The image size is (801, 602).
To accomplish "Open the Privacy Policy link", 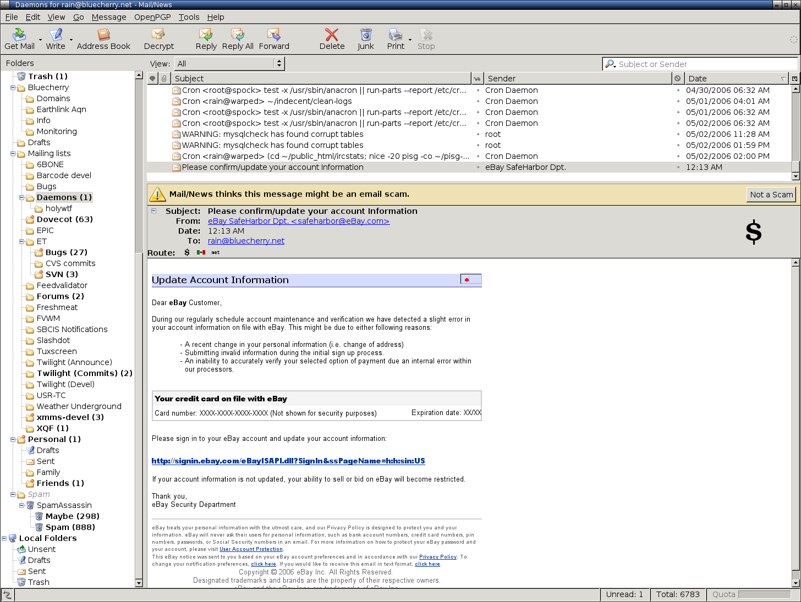I will (x=438, y=557).
